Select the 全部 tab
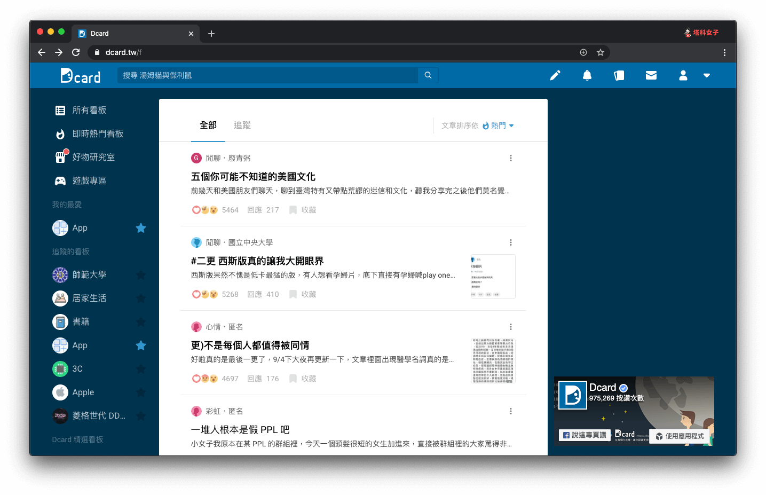This screenshot has width=766, height=495. (x=208, y=125)
